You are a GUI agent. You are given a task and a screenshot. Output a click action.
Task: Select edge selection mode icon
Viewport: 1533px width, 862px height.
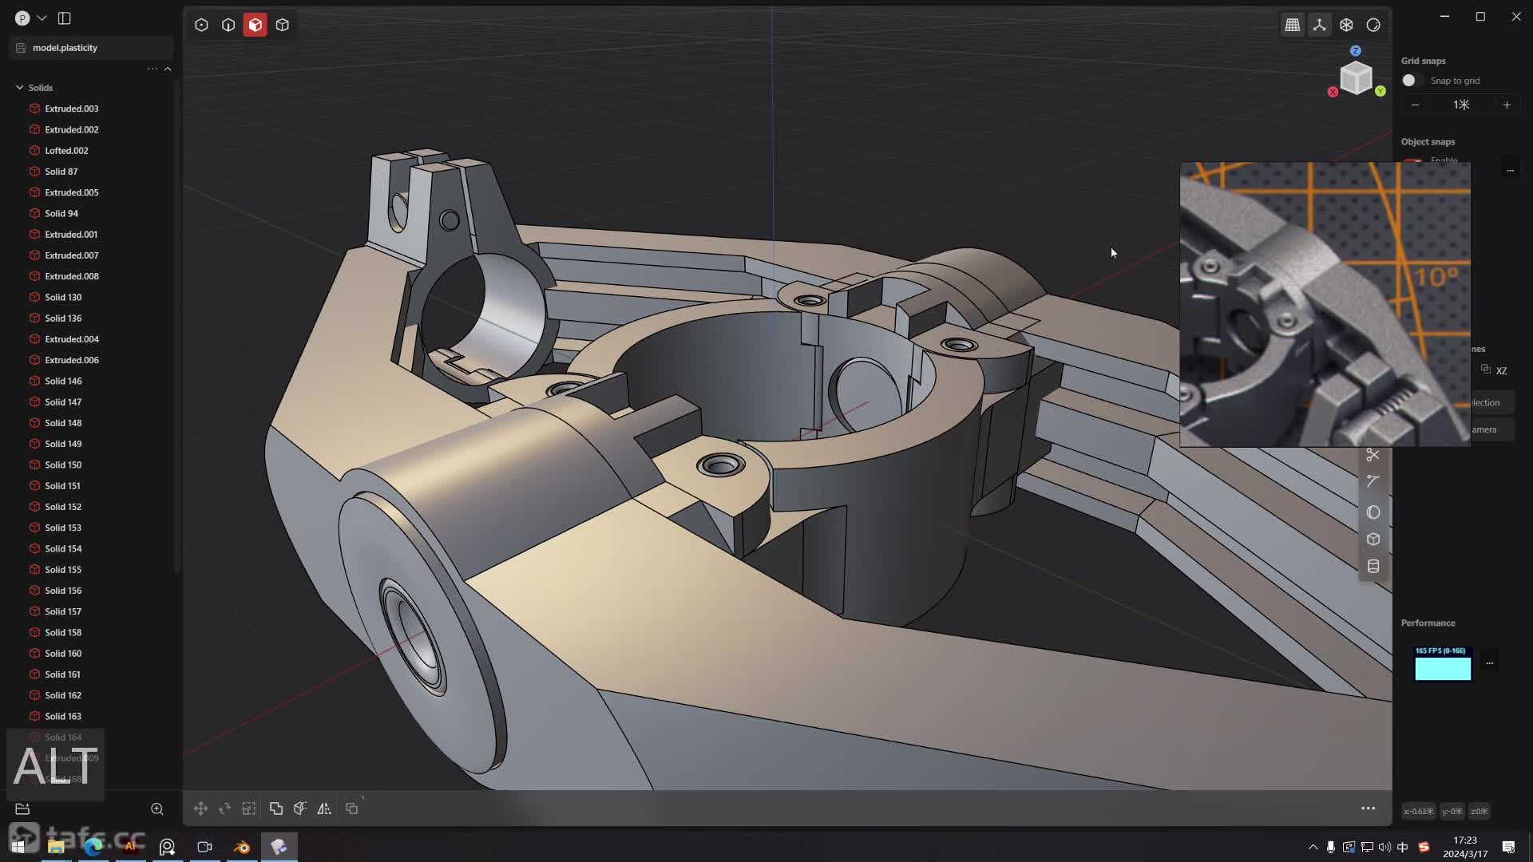click(x=228, y=25)
